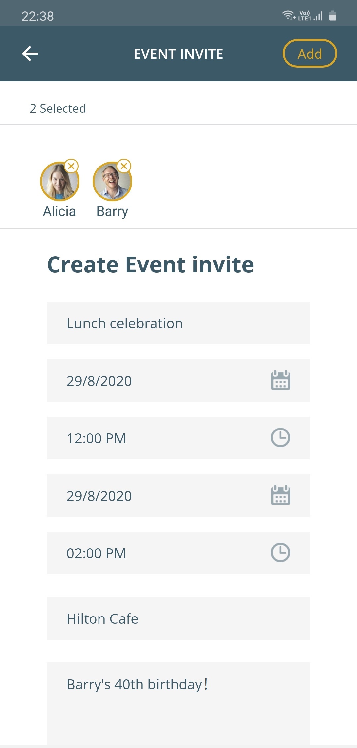This screenshot has width=357, height=748.
Task: Remove Barry with the x icon
Action: tap(124, 166)
